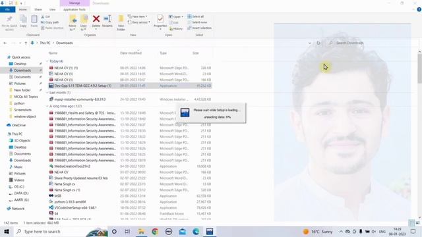Select the MCQs All Topics folder

[26, 97]
